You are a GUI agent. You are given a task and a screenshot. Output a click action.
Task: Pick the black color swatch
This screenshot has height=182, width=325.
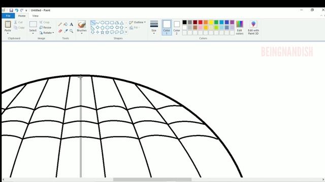click(x=184, y=22)
